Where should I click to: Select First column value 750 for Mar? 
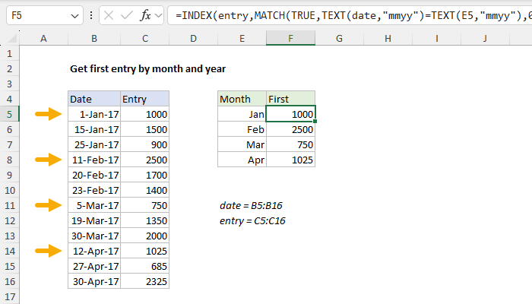(x=291, y=145)
